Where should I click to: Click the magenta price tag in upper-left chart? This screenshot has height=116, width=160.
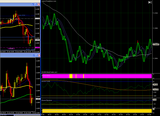[37, 48]
